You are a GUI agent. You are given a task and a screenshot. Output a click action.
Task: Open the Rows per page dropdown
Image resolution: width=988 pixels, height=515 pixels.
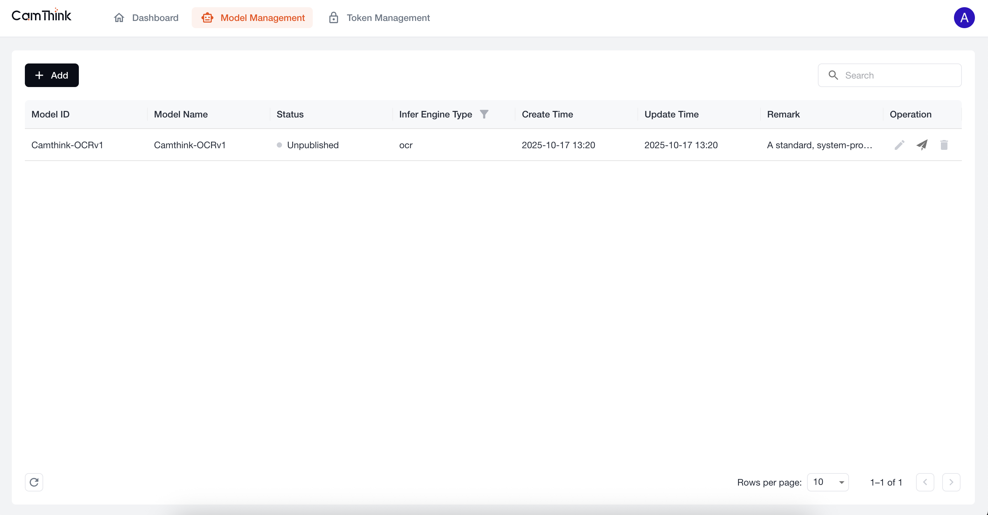(828, 482)
